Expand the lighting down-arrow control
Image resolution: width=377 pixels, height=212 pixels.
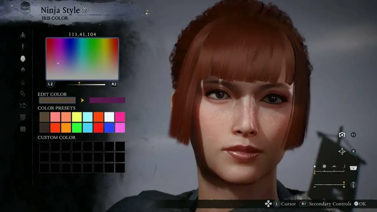(353, 168)
